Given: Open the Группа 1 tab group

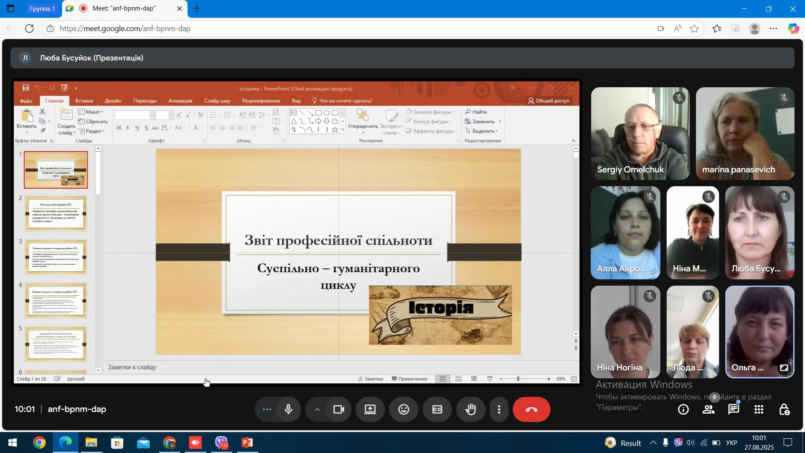Looking at the screenshot, I should pos(42,8).
